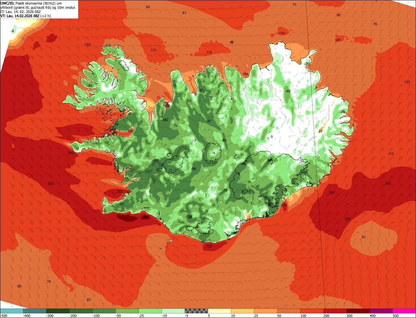
Task: Click the -8 value near the top left
Action: [x=12, y=31]
